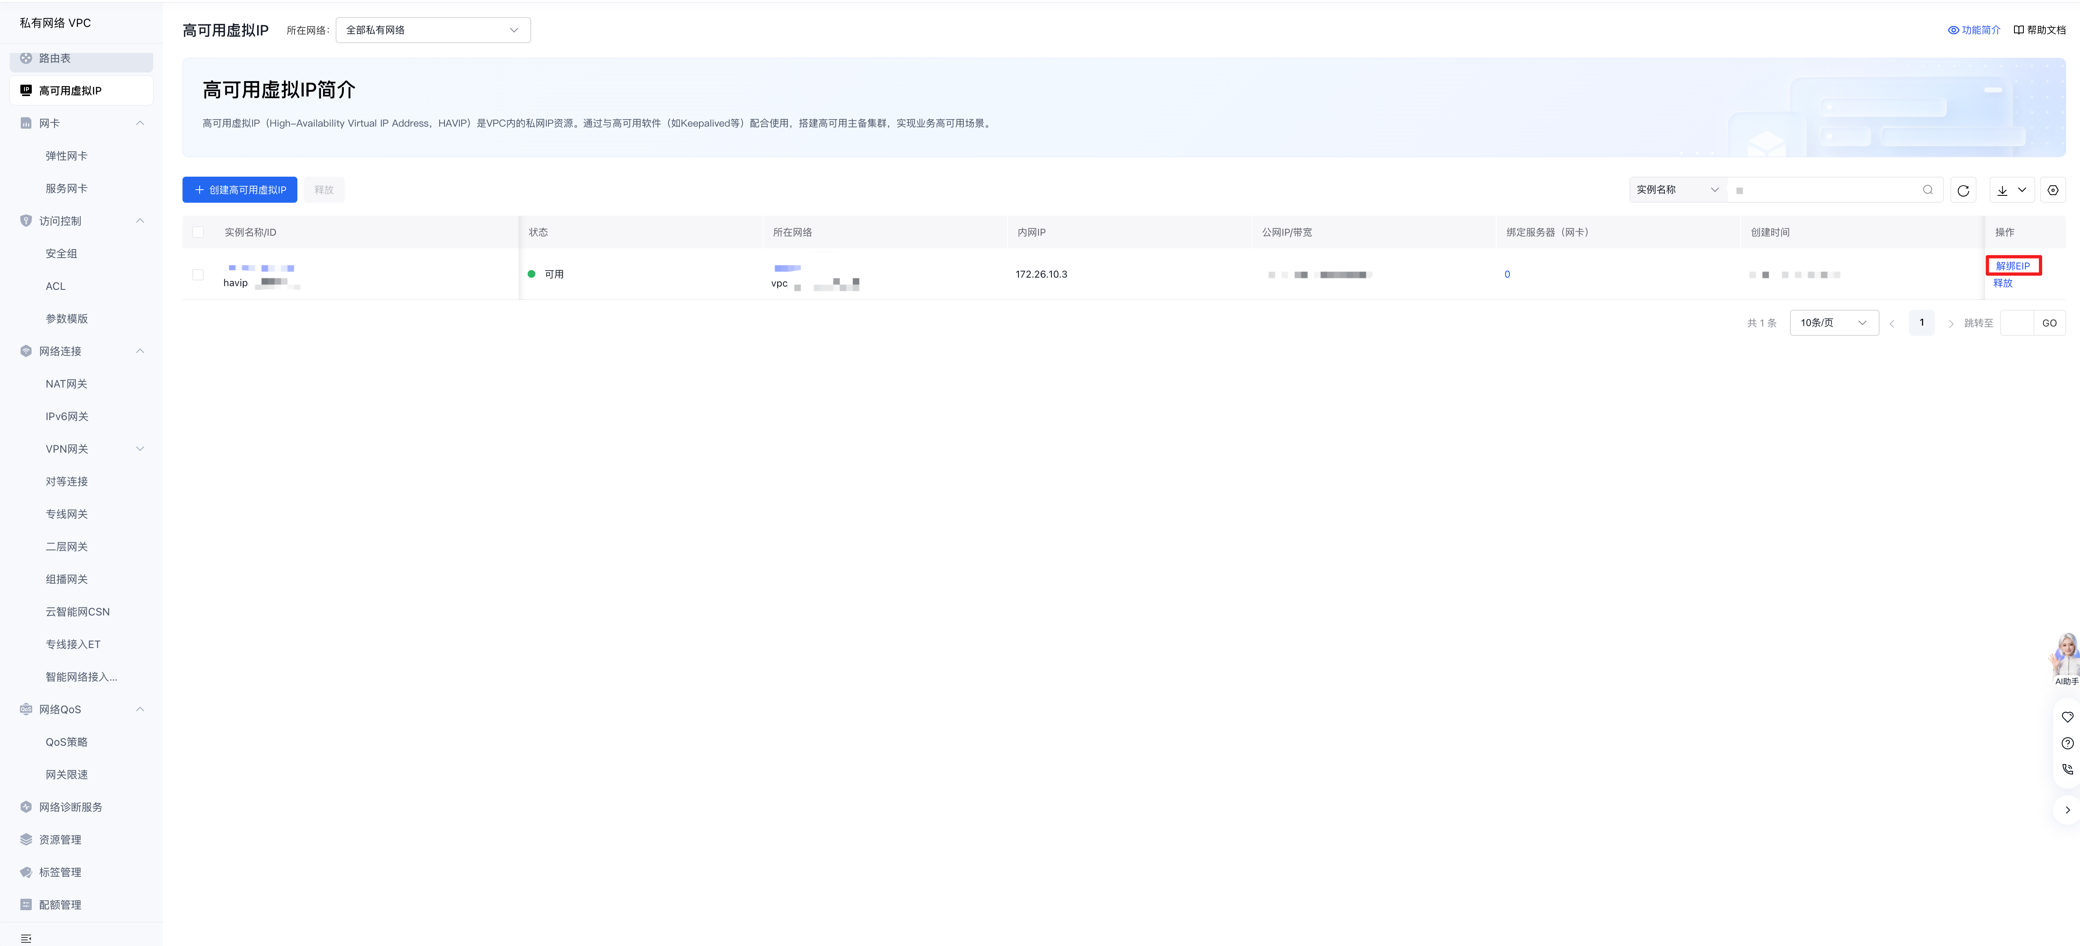
Task: Open 参数模版 page
Action: 66,319
